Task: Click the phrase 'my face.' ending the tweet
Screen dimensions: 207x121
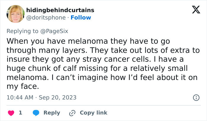Action: 22,87
